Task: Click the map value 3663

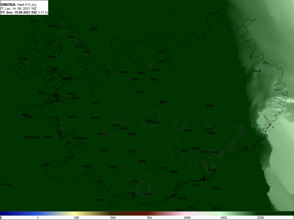Action: (86, 167)
